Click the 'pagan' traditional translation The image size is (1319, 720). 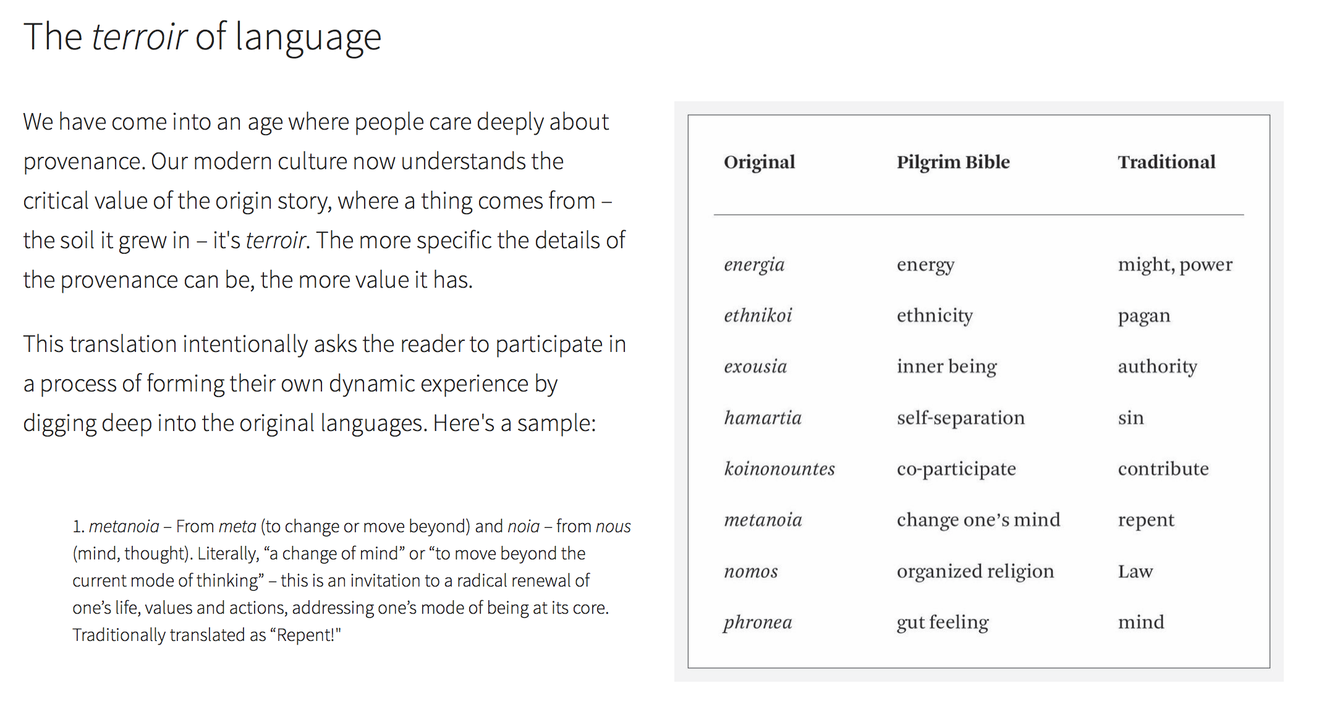click(x=1144, y=316)
